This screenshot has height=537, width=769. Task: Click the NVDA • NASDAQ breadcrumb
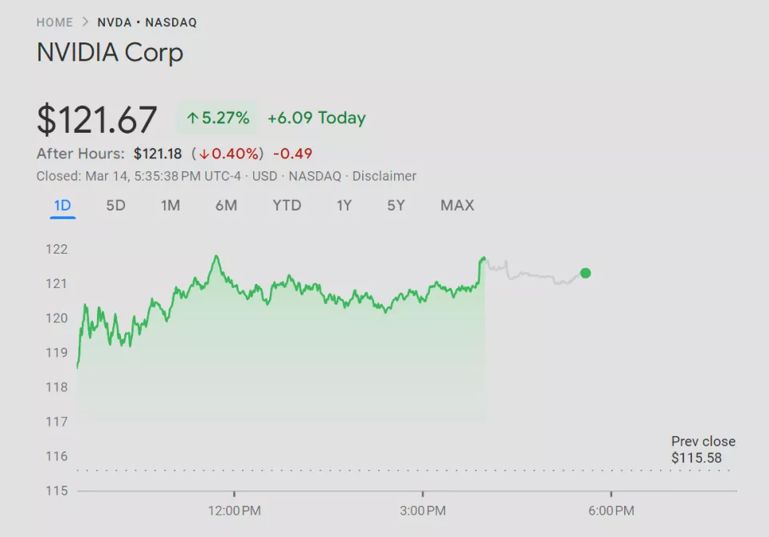coord(147,22)
